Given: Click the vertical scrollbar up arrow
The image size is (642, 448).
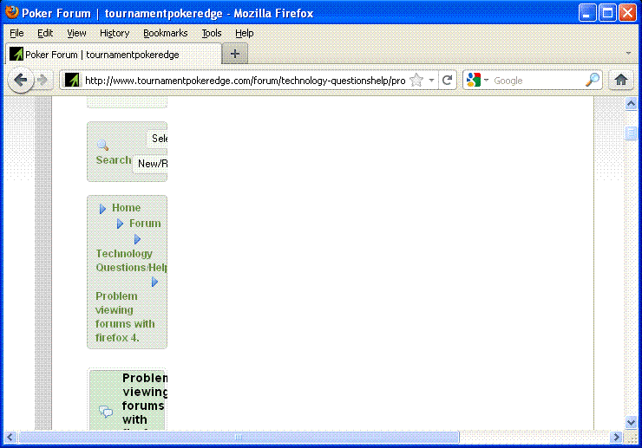Looking at the screenshot, I should [x=631, y=104].
